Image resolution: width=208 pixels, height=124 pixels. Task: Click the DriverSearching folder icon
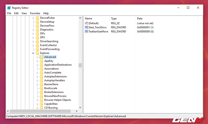click(38, 41)
